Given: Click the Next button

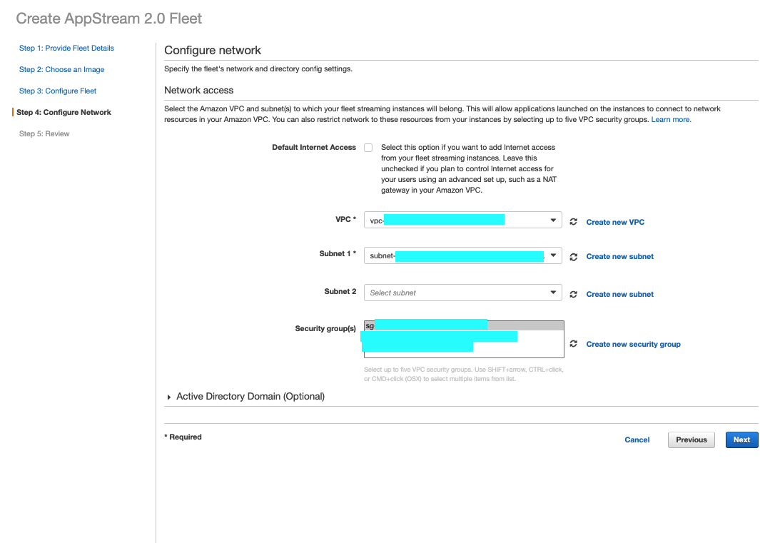Looking at the screenshot, I should [741, 440].
